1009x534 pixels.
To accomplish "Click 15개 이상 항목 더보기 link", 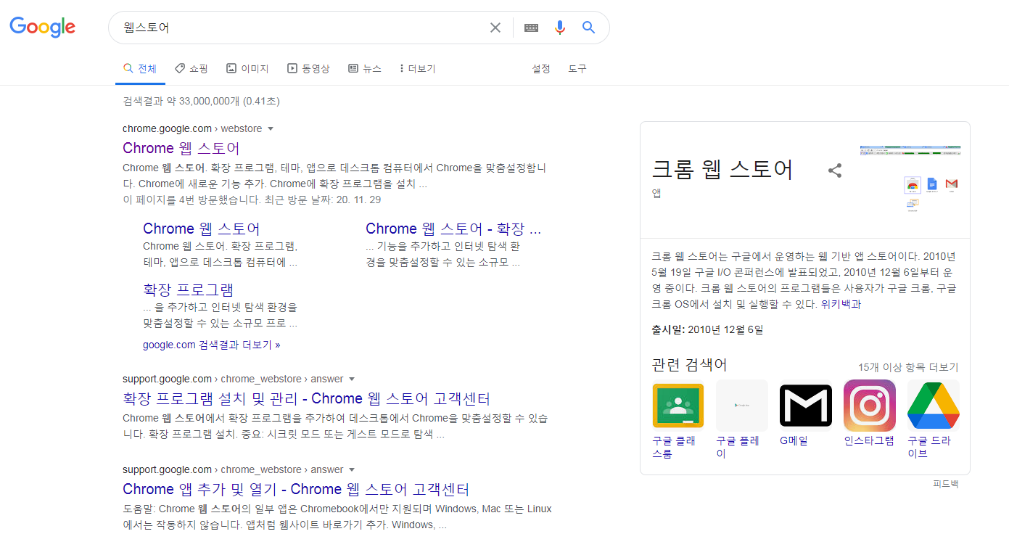I will [x=908, y=367].
